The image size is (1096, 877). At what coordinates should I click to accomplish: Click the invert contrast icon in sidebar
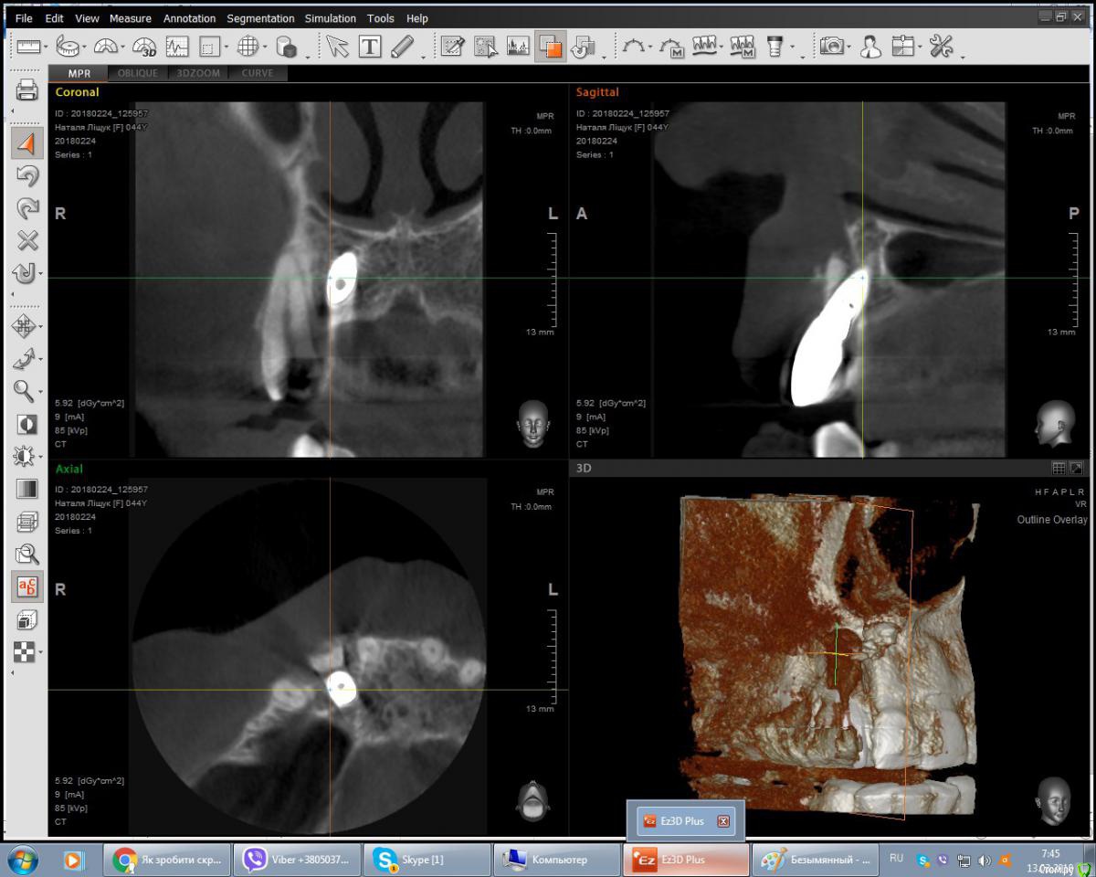[x=27, y=424]
